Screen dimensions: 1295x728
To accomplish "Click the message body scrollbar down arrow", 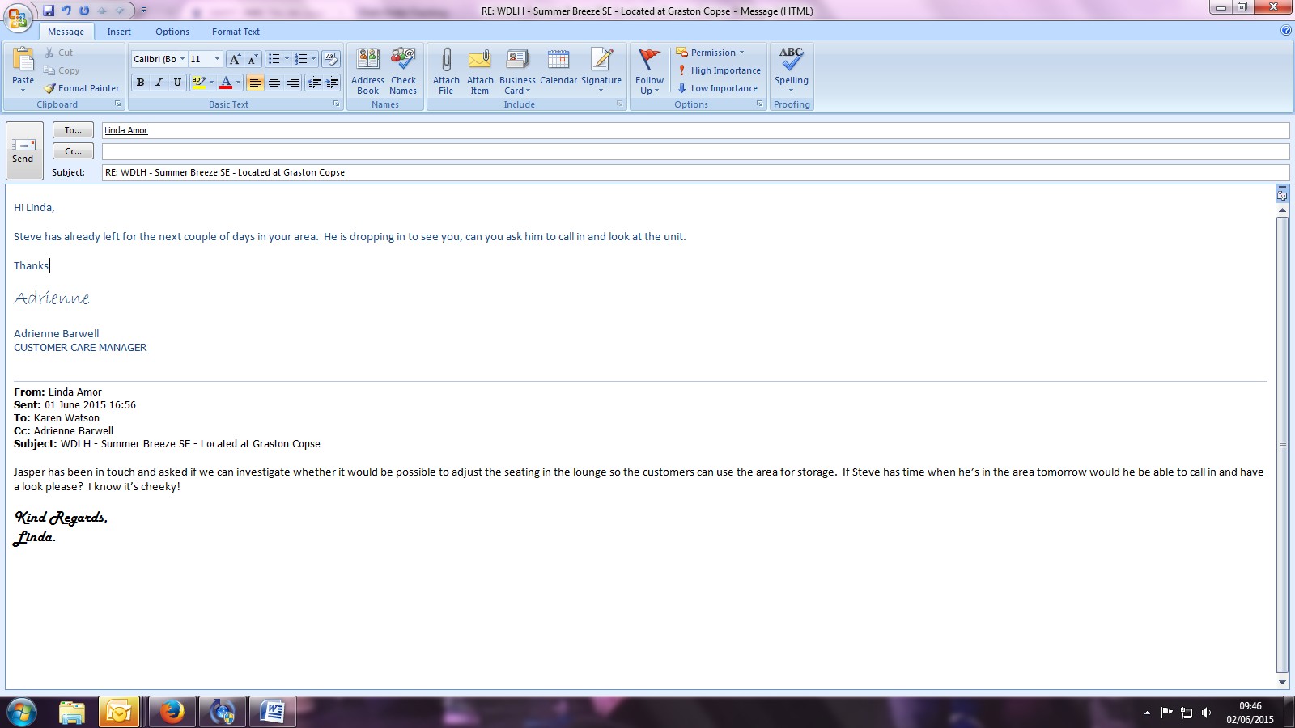I will pos(1282,683).
